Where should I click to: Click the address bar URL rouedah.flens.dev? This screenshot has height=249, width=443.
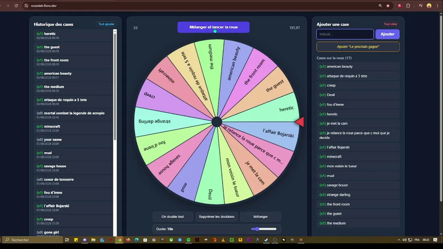(x=44, y=6)
